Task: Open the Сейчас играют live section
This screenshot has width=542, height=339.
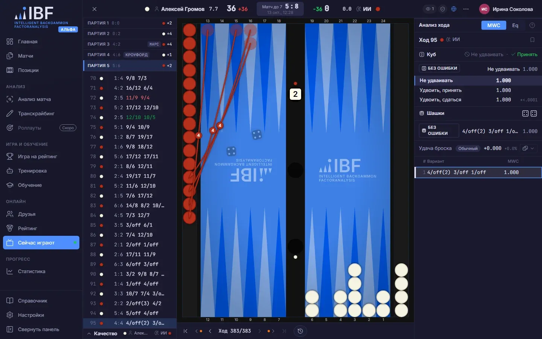Action: click(x=41, y=243)
